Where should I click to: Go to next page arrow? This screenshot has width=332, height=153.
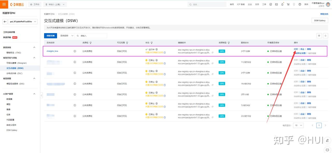pyautogui.click(x=326, y=125)
